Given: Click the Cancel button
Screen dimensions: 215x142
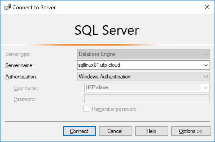Looking at the screenshot, I should tap(115, 131).
